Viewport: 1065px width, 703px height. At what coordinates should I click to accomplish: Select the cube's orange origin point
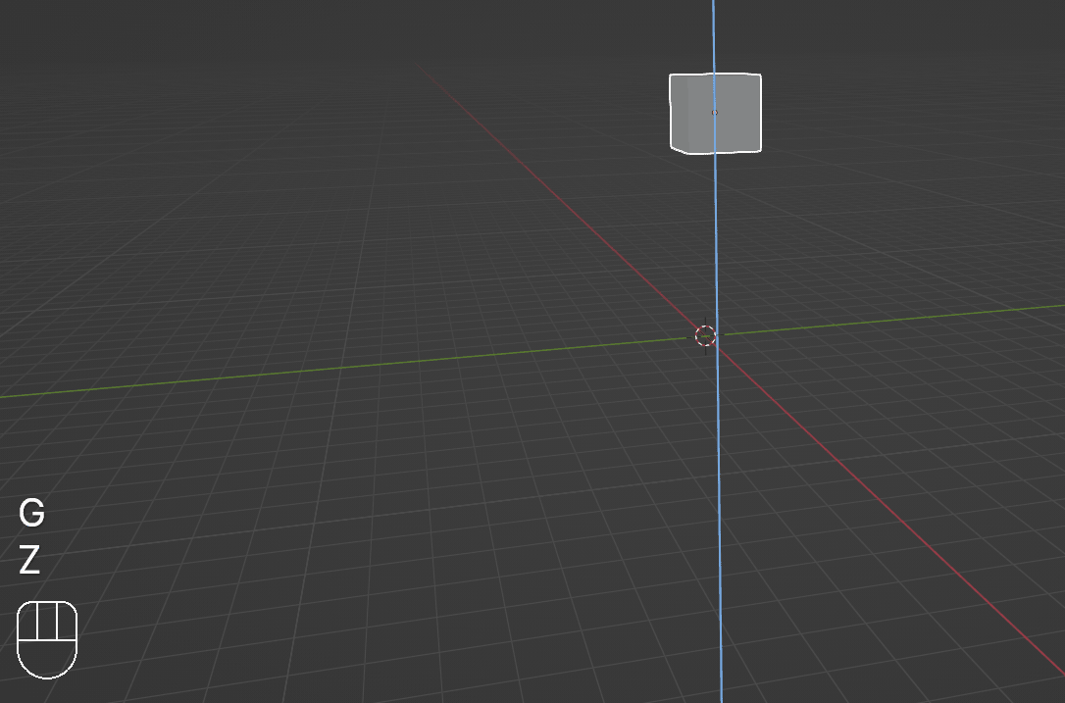tap(714, 113)
